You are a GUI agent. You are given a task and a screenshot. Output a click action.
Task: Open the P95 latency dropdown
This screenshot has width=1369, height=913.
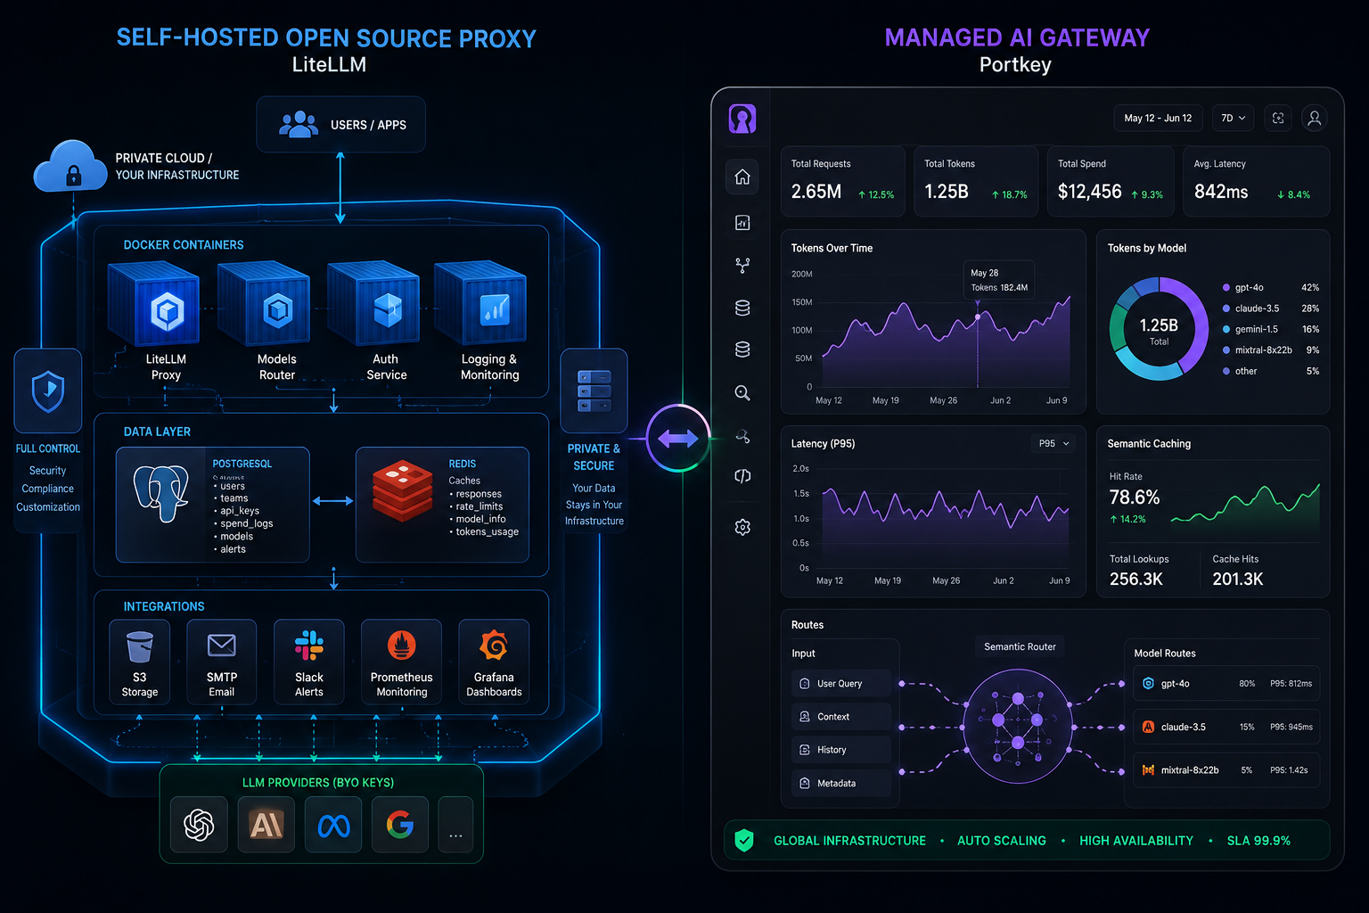1053,443
